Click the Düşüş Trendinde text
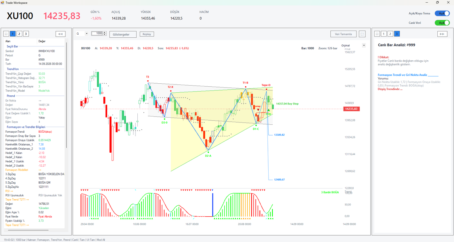This screenshot has height=242, width=454. 390,89
